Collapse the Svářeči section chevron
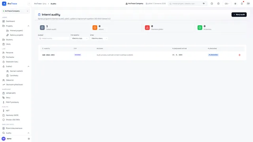 tap(28, 67)
